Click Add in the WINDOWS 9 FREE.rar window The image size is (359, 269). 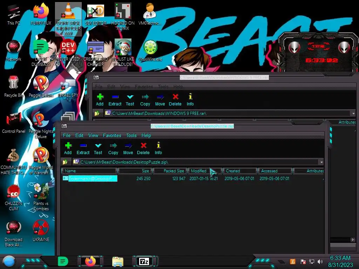tap(100, 100)
